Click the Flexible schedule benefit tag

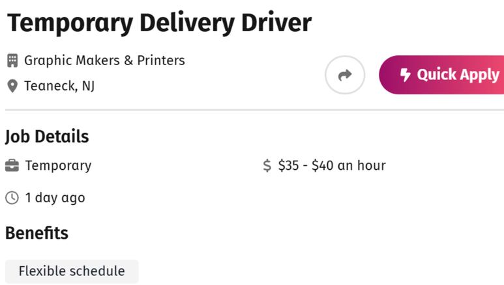click(72, 271)
